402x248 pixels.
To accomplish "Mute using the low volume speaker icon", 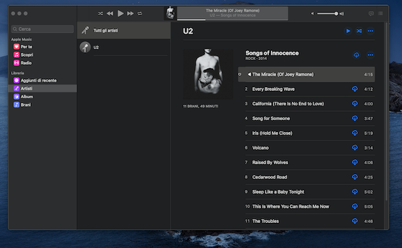I will click(312, 14).
